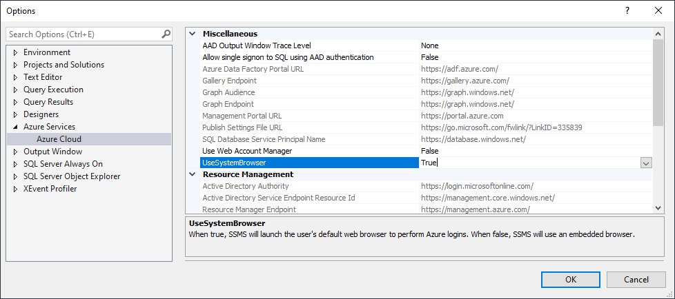Open the UseSystemBrowser value dropdown

(646, 163)
